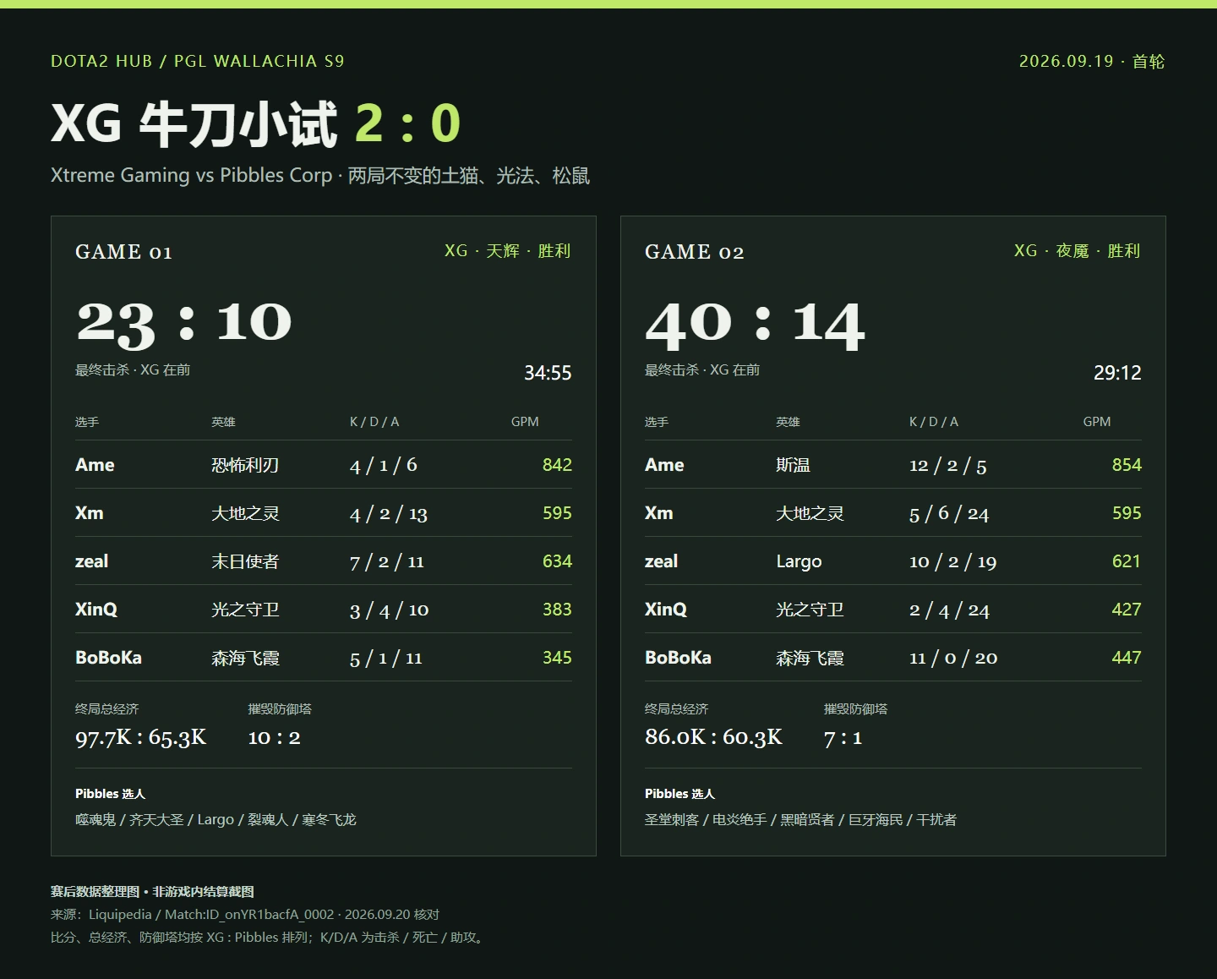This screenshot has width=1217, height=979.
Task: Click the GPM value 634
Action: coord(557,561)
